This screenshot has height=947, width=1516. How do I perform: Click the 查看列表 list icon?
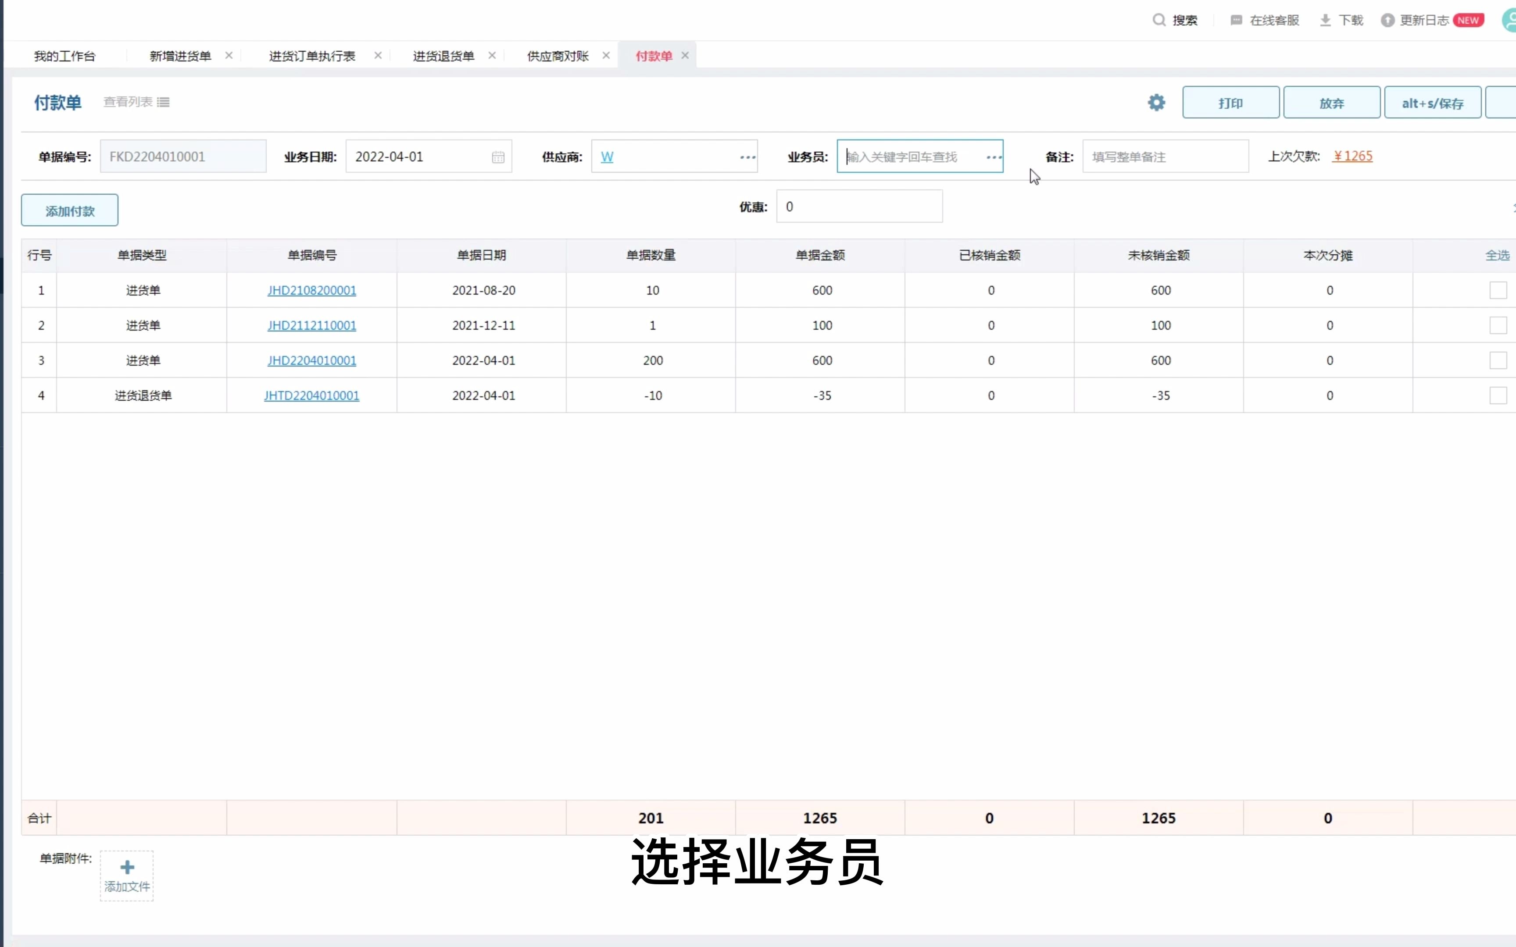click(x=164, y=102)
